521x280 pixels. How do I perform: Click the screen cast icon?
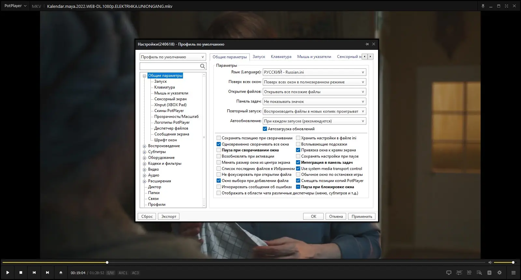tap(449, 273)
